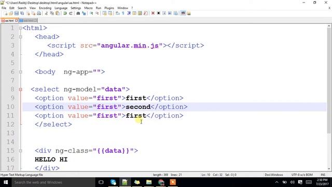Click 'UTF-8 w/o BOM' in status bar
The width and height of the screenshot is (332, 187).
(x=302, y=175)
